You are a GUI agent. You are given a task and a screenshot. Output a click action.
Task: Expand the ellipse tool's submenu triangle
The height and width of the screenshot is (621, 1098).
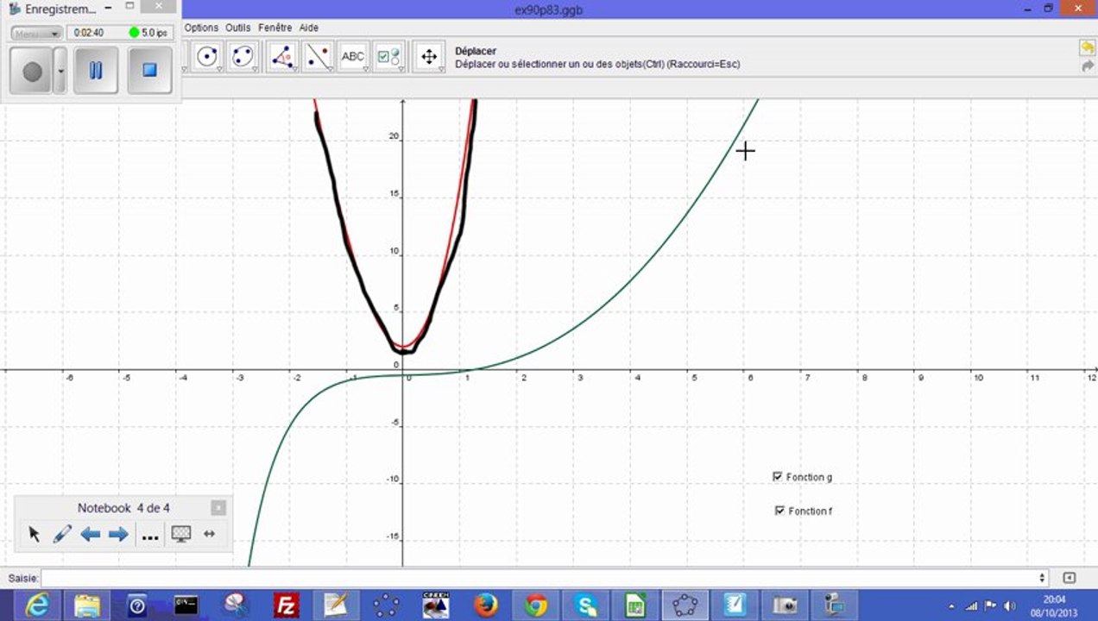(x=256, y=69)
